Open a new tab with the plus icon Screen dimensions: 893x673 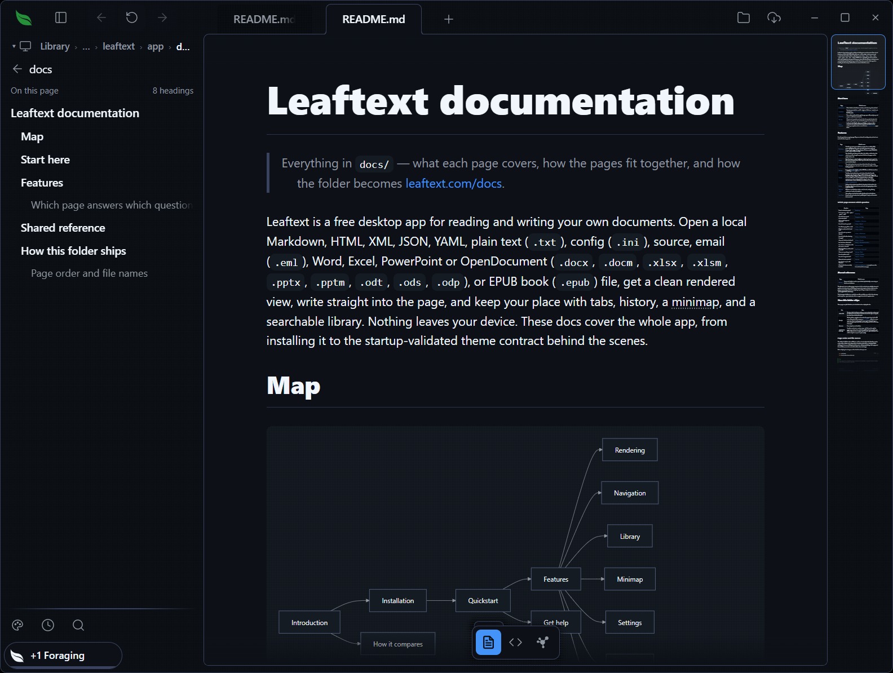click(449, 19)
